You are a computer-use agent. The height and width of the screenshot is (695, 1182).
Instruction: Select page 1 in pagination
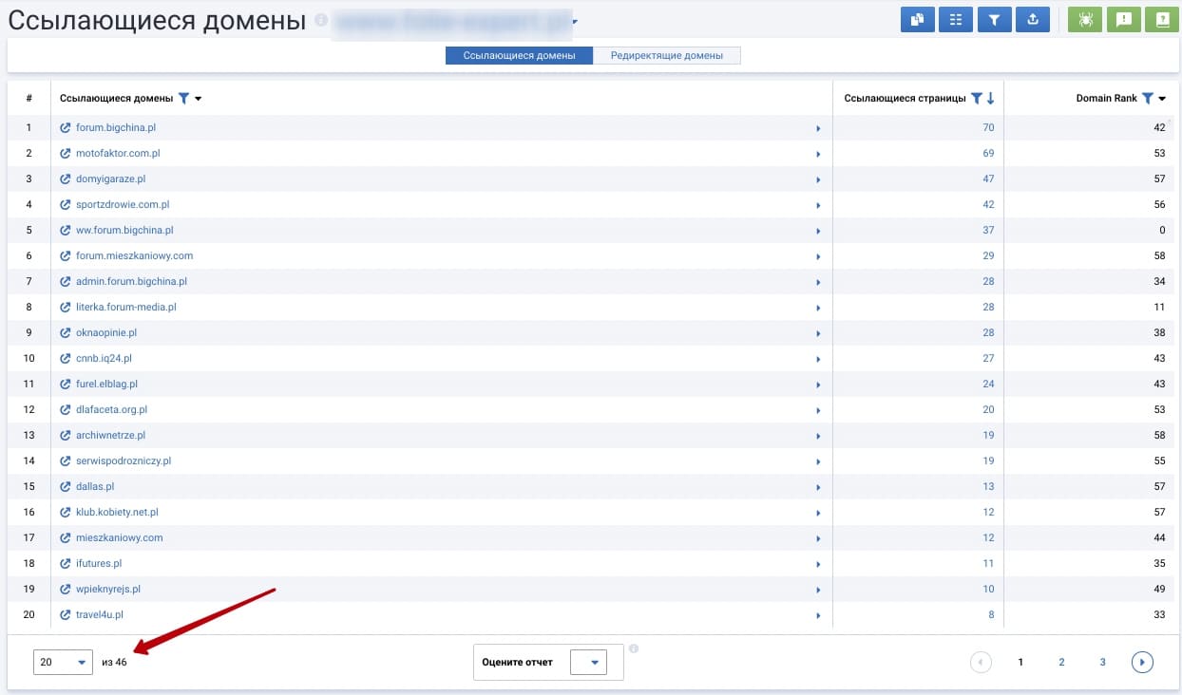1020,662
